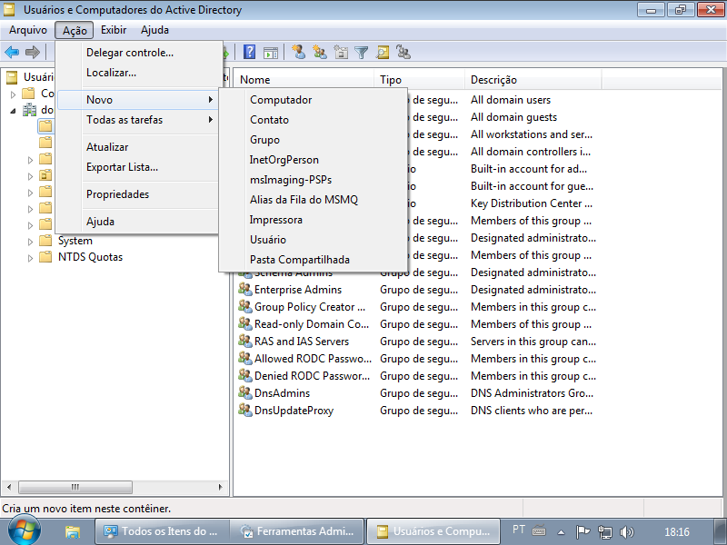Click the Create new group toolbar icon
The height and width of the screenshot is (545, 727).
[x=320, y=52]
